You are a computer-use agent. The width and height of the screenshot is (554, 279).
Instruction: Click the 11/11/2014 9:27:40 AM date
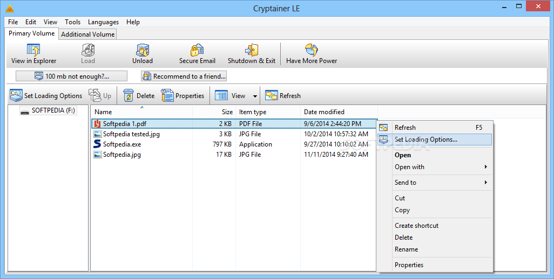point(336,154)
